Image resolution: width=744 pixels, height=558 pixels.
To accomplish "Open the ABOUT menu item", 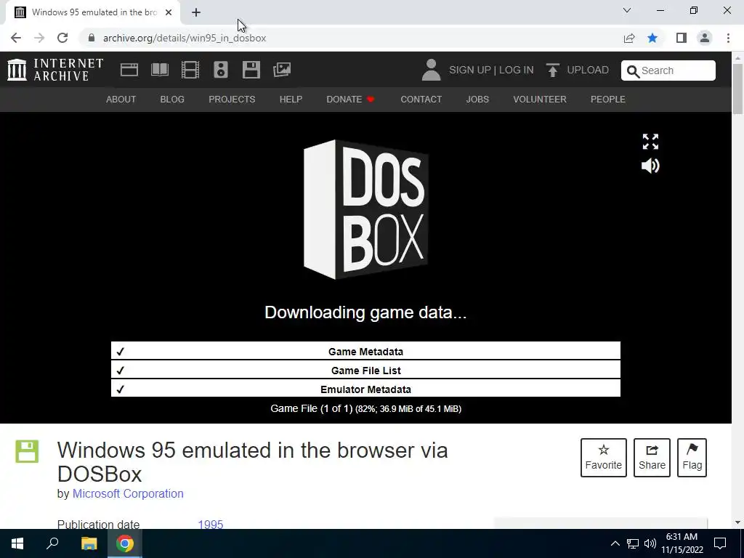I will 121,99.
